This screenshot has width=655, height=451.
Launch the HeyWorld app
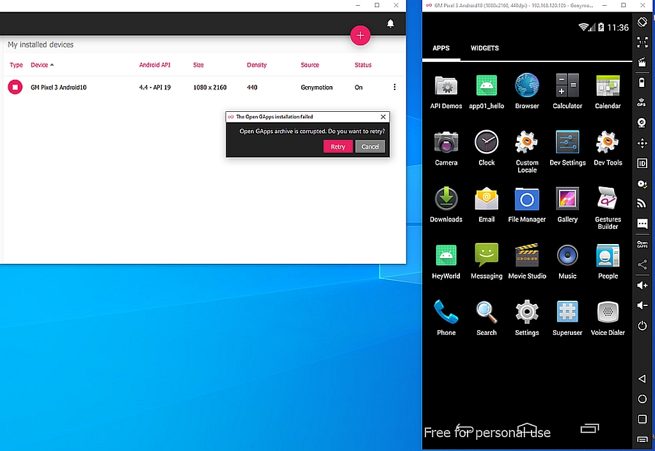pos(446,261)
